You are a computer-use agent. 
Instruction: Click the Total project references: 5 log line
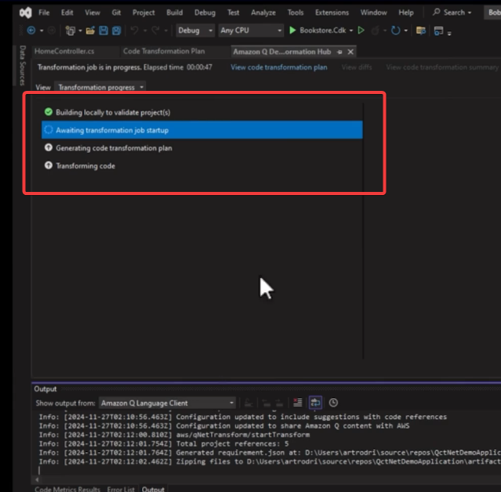coord(164,443)
